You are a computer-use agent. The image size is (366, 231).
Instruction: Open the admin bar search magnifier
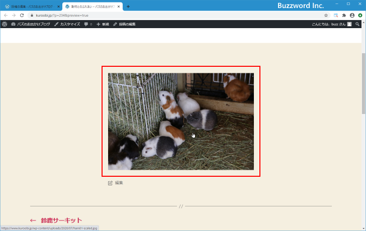point(357,24)
